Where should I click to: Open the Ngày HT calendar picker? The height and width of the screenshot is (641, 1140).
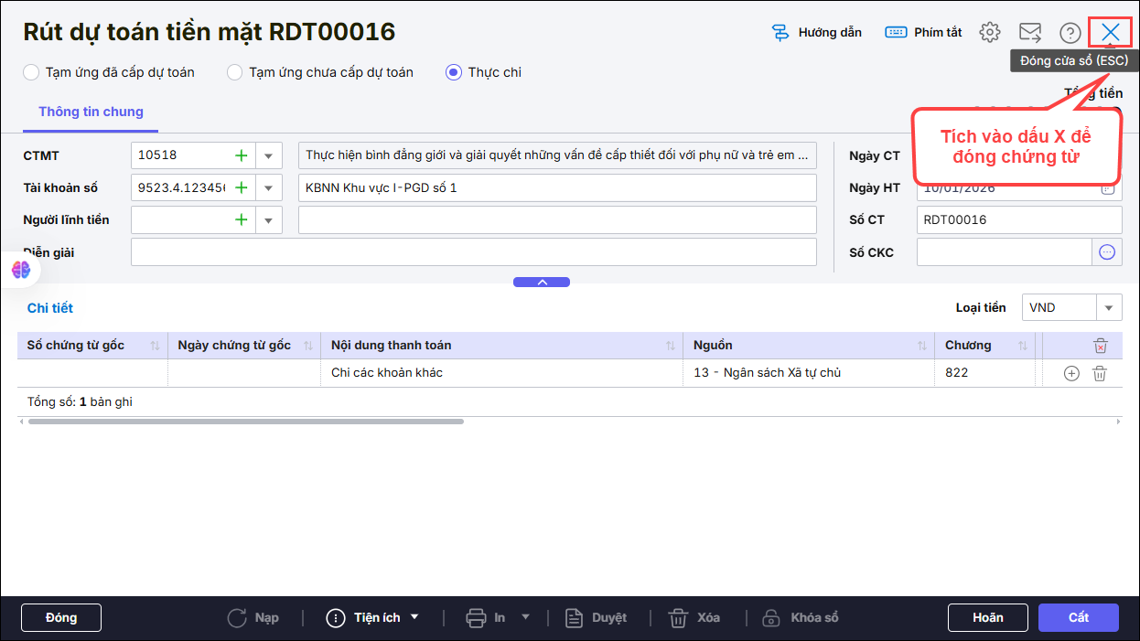(1107, 187)
